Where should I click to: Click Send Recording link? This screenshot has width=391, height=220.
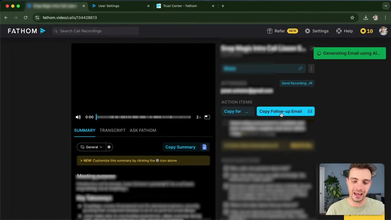coord(297,83)
